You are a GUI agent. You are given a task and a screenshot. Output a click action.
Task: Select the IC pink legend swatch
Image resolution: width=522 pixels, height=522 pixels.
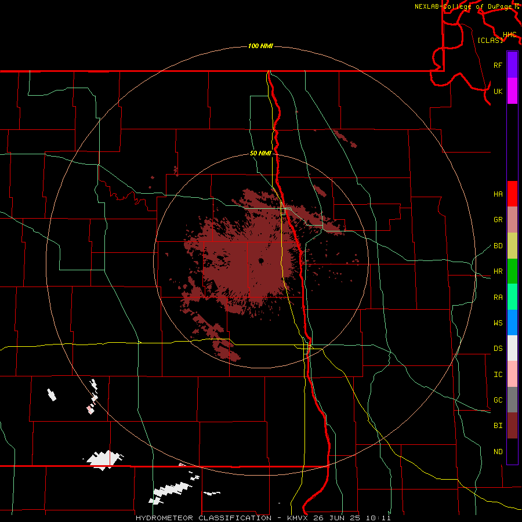click(x=512, y=374)
